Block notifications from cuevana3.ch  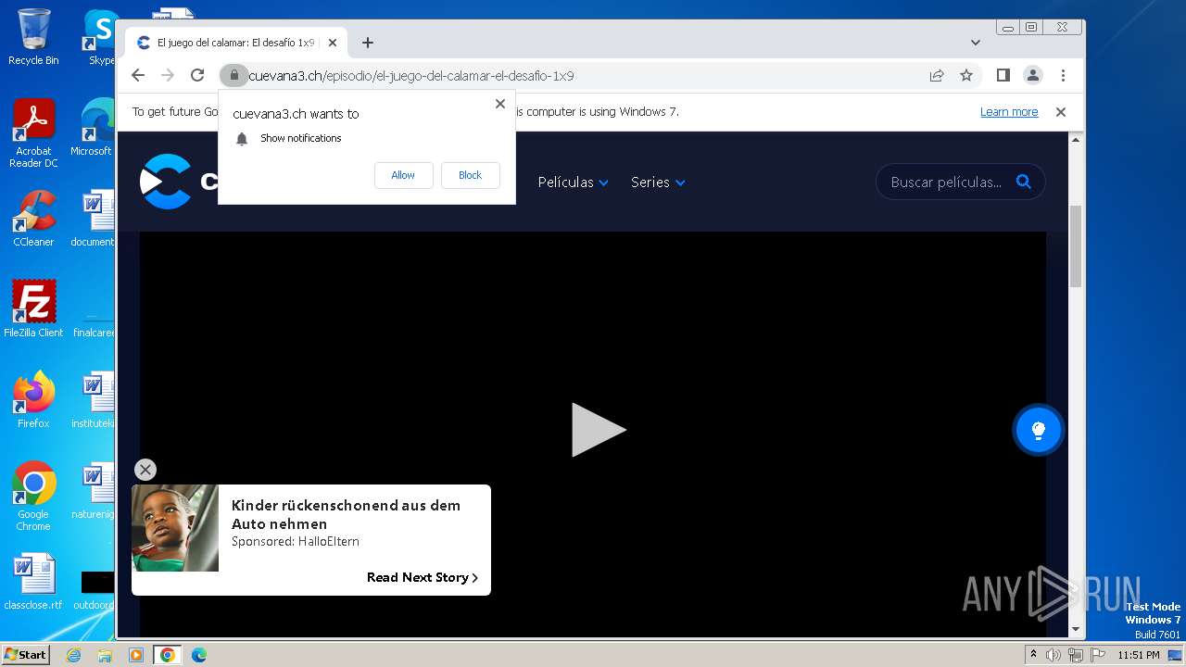[470, 175]
